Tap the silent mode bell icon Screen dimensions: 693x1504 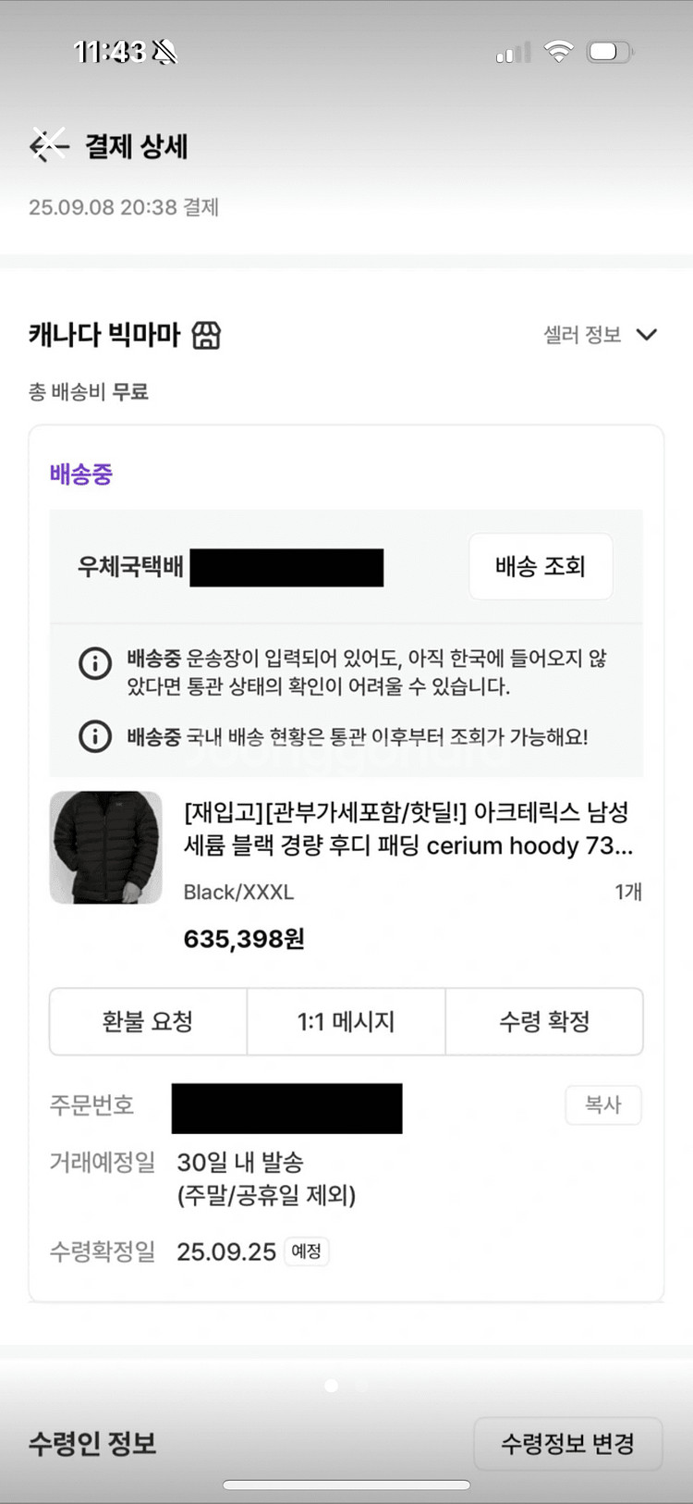[164, 52]
